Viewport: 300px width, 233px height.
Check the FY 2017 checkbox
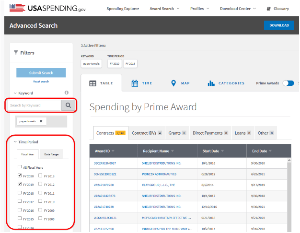pyautogui.click(x=20, y=201)
